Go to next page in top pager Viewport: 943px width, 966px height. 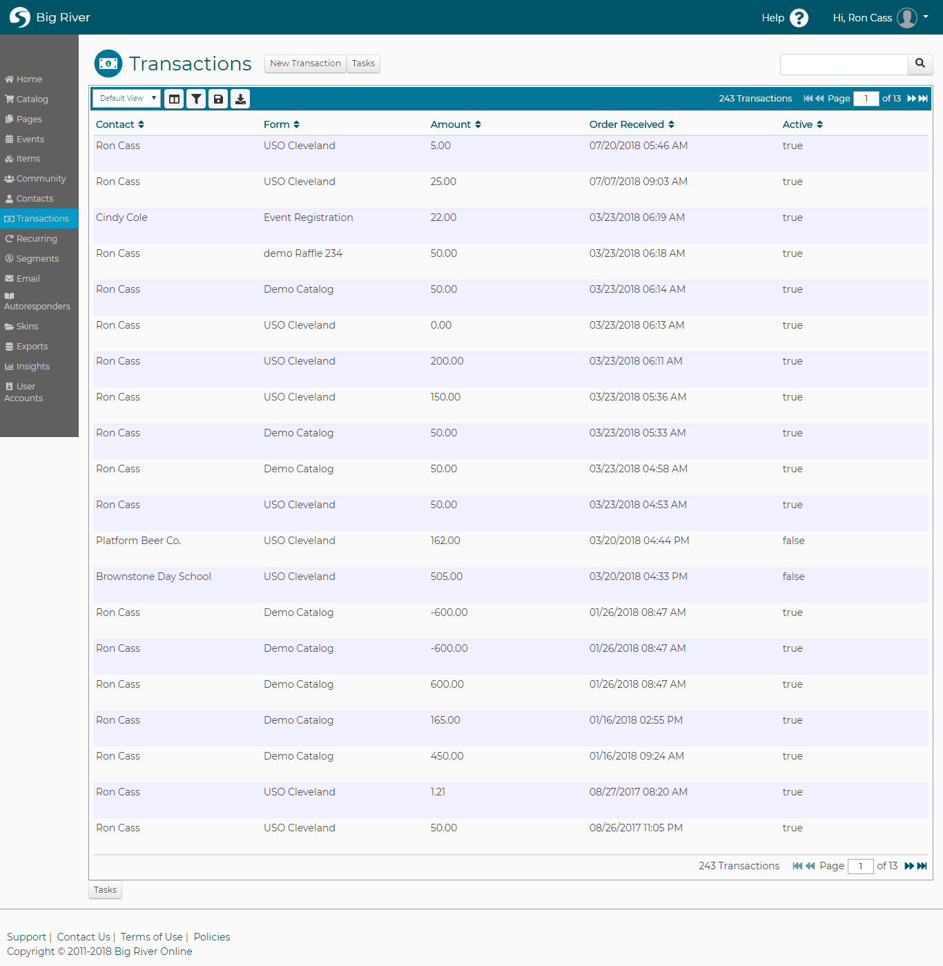pyautogui.click(x=911, y=99)
